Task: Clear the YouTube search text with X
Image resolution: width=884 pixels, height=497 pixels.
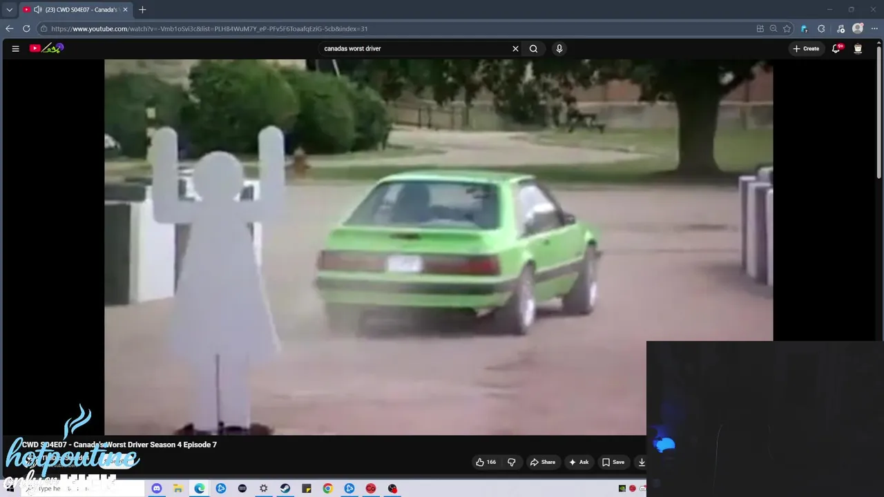Action: point(515,48)
